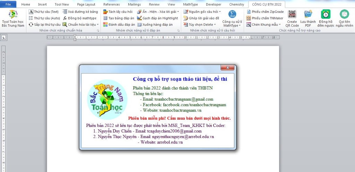Click Website: toanhocbactrungnam.vn text
The width and height of the screenshot is (355, 172).
(x=172, y=110)
